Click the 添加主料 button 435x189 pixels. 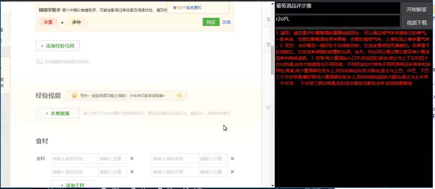(x=72, y=185)
